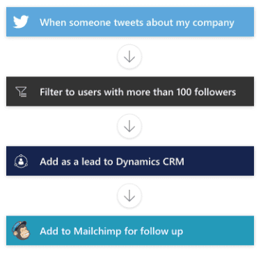Select the 'Add to Mailchimp for follow up' label

tap(111, 231)
